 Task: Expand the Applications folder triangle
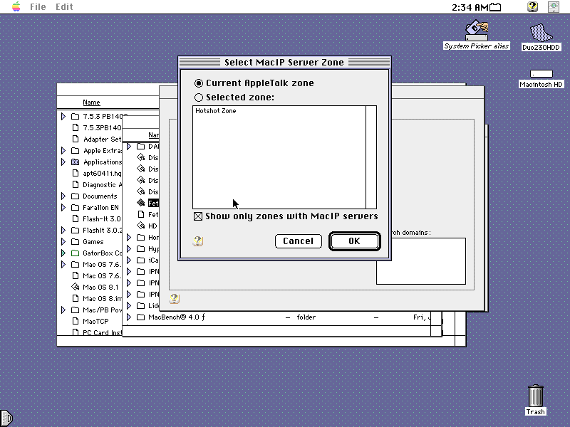click(x=63, y=162)
